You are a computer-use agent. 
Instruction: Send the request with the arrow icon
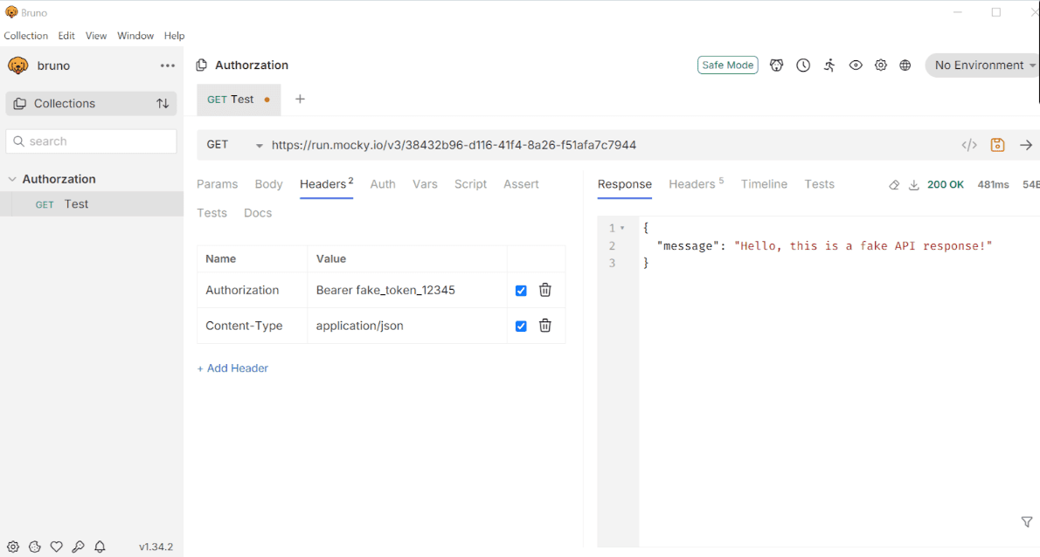(1026, 145)
